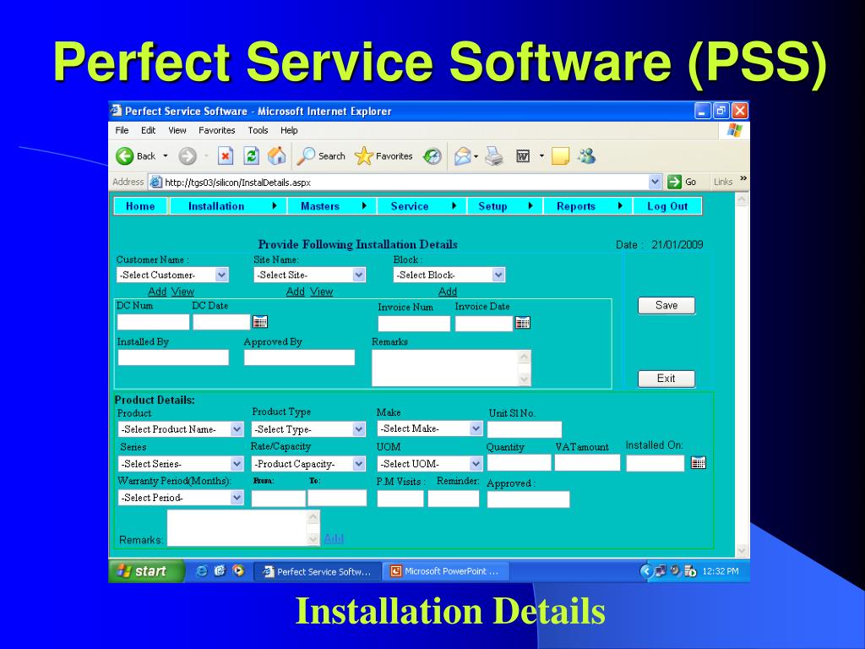Go to Home in navigation bar
This screenshot has height=649, width=865.
pos(140,206)
